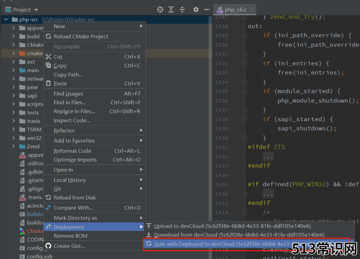Select Reload from Disk entry
Image resolution: width=360 pixels, height=259 pixels.
95,198
